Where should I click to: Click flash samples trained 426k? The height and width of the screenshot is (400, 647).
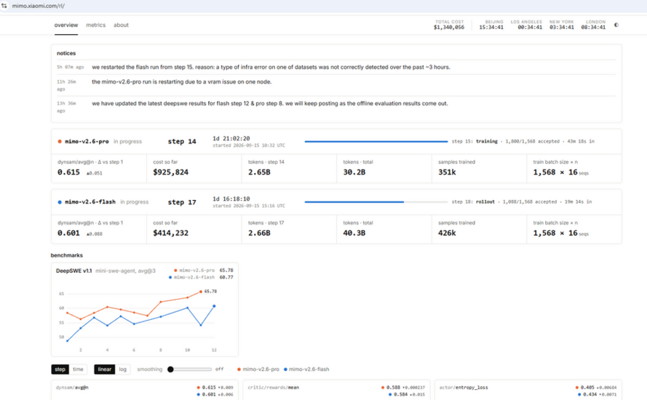click(447, 233)
